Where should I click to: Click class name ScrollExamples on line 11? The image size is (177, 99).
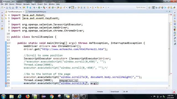pyautogui.click(x=42, y=37)
